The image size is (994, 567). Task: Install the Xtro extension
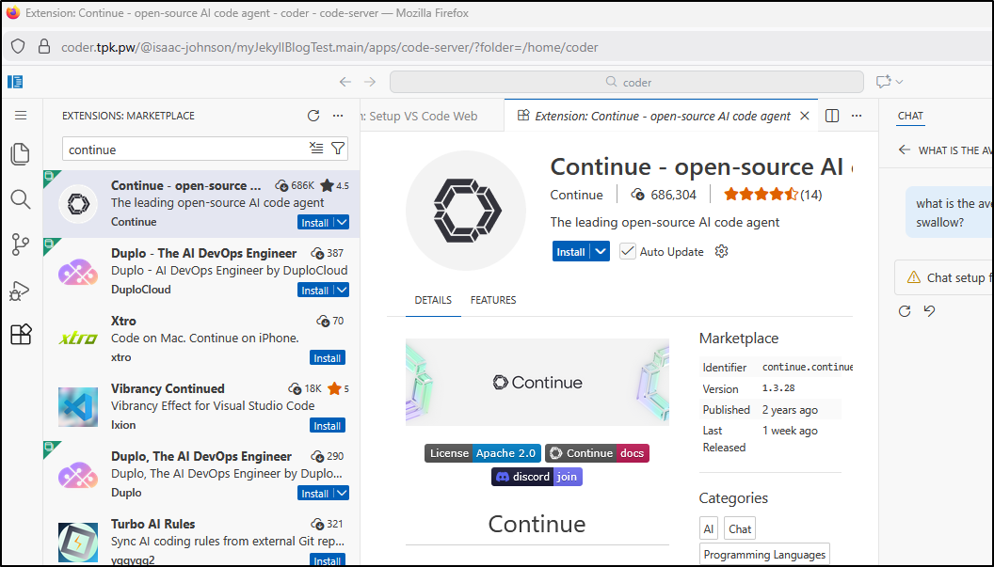click(x=327, y=358)
